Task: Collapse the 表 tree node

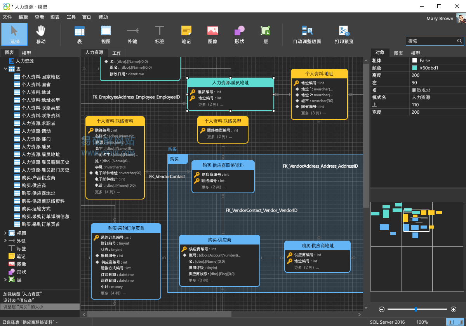Action: pos(5,69)
